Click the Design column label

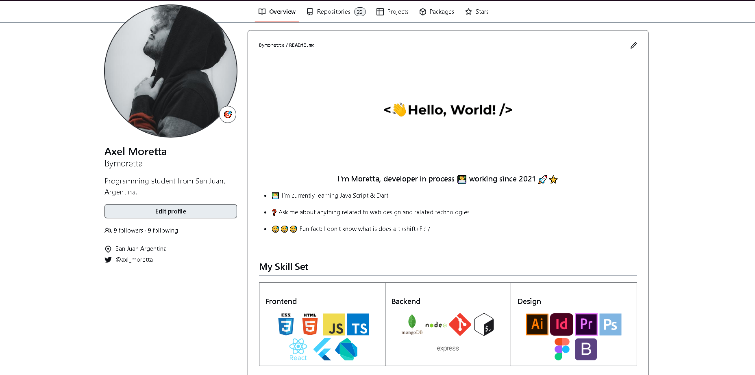point(529,302)
